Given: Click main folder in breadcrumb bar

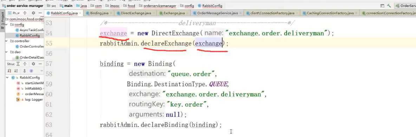Looking at the screenshot, I should click(x=66, y=6).
